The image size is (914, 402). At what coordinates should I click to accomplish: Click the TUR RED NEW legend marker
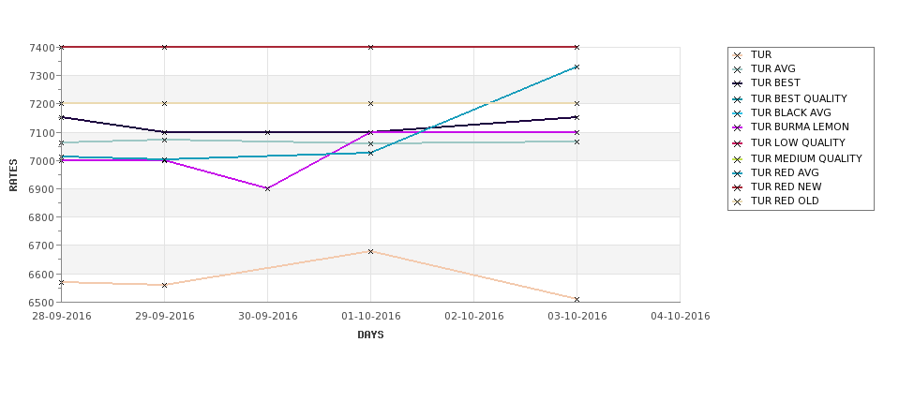tap(738, 187)
